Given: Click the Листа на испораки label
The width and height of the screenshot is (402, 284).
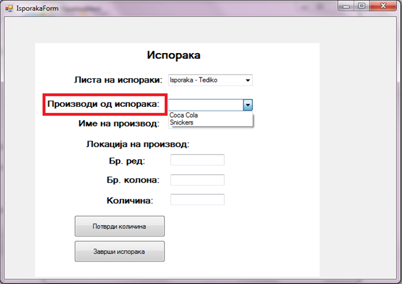Looking at the screenshot, I should (x=118, y=80).
